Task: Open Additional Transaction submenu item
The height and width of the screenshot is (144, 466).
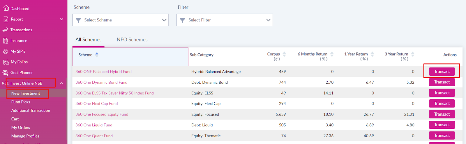Action: tap(31, 110)
